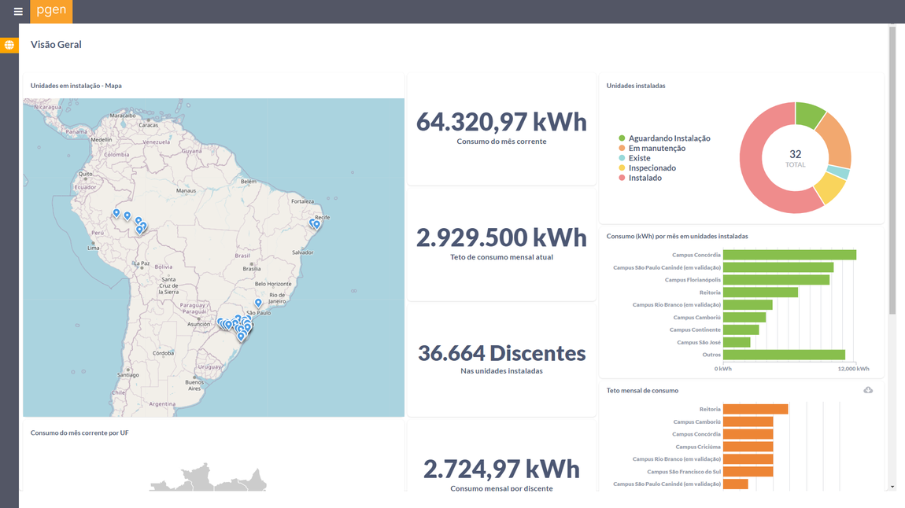Click the Reitoria orange bar in Teto mensal

coord(755,409)
